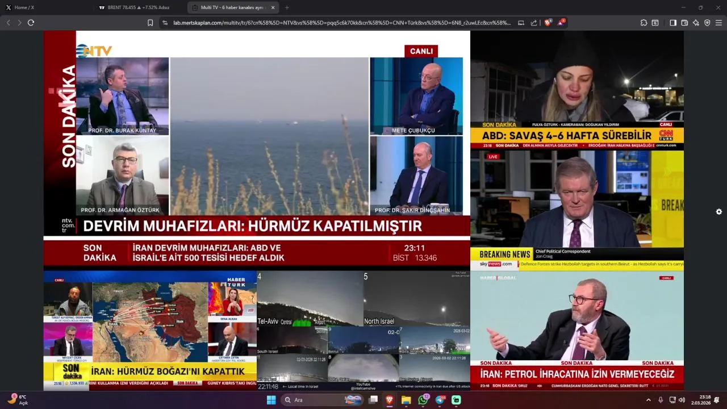Switch to the BRENT 78.455 tab

[x=140, y=7]
